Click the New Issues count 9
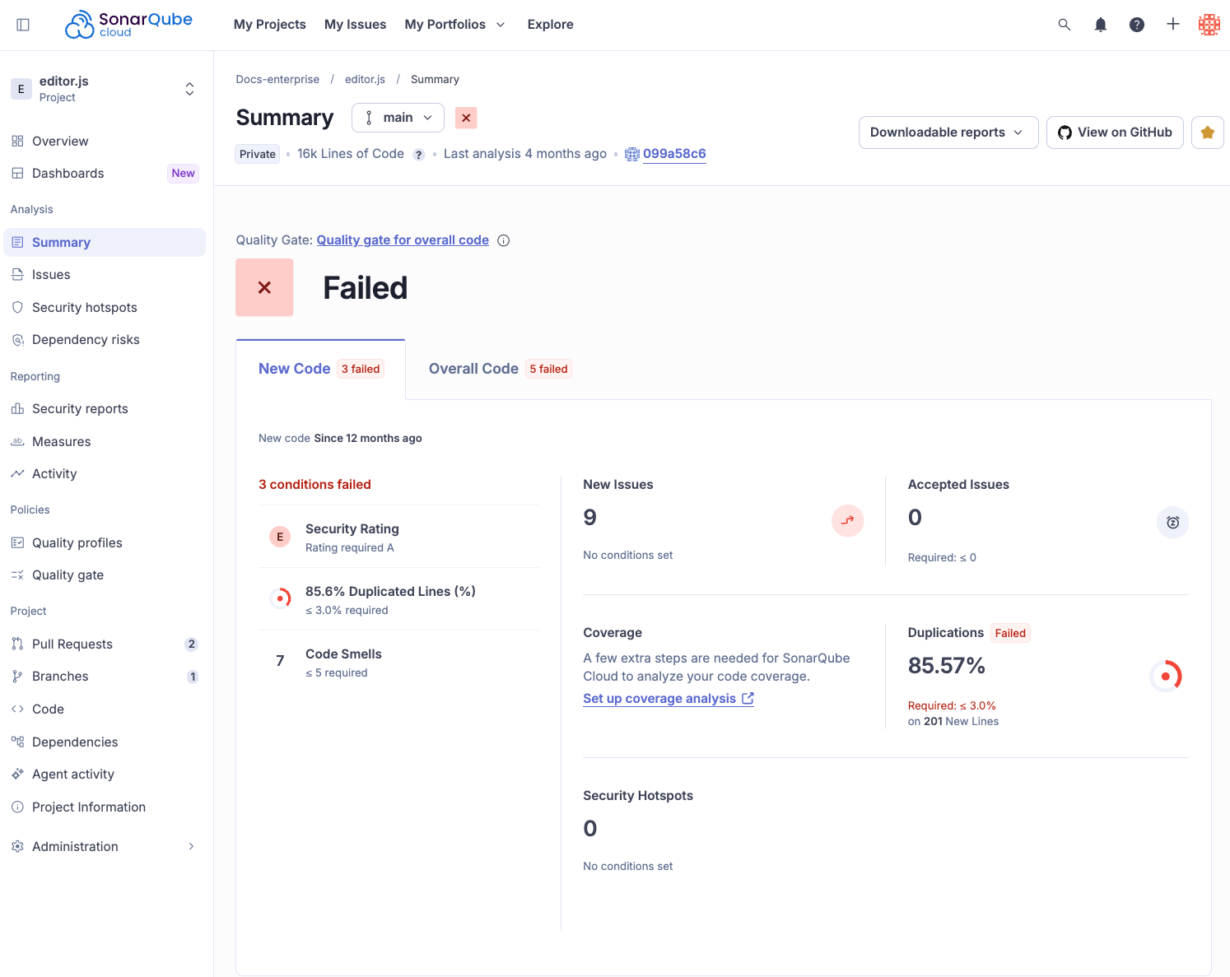Image resolution: width=1230 pixels, height=977 pixels. tap(590, 518)
